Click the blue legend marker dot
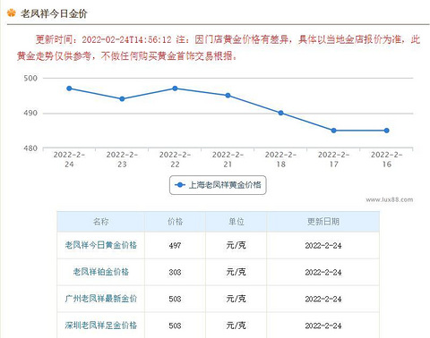 180,185
